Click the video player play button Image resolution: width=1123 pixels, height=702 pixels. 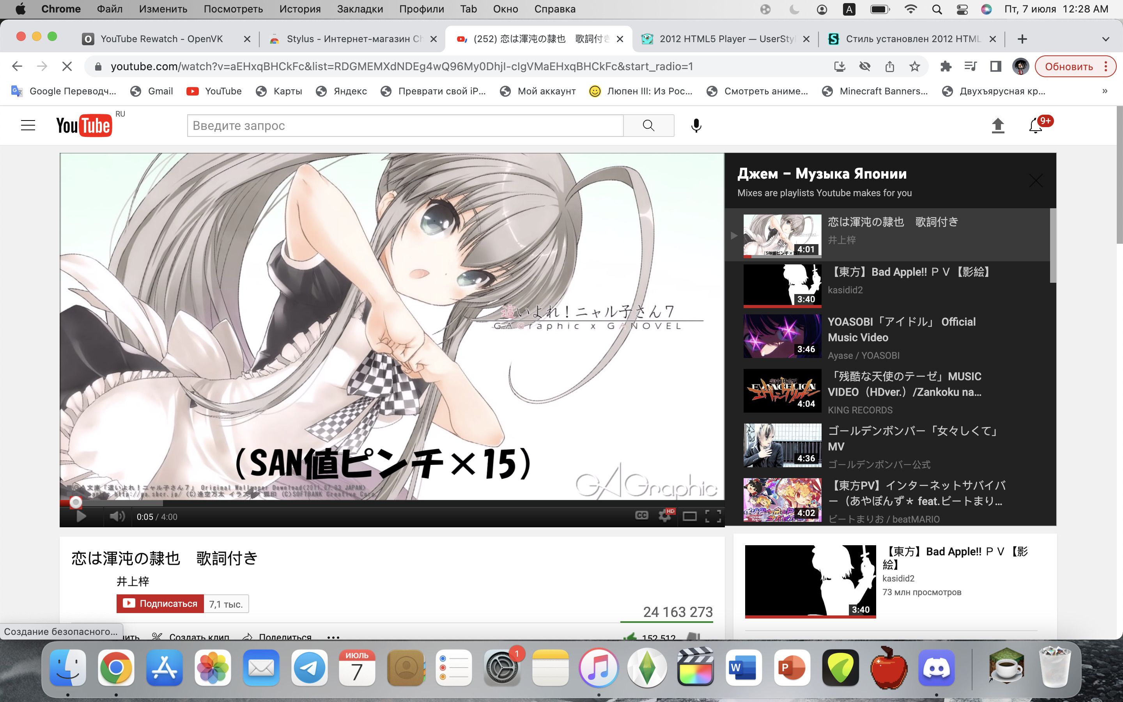pos(81,516)
